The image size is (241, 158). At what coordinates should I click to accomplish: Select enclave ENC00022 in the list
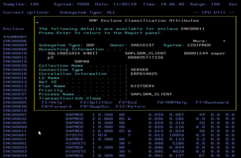click(x=15, y=90)
